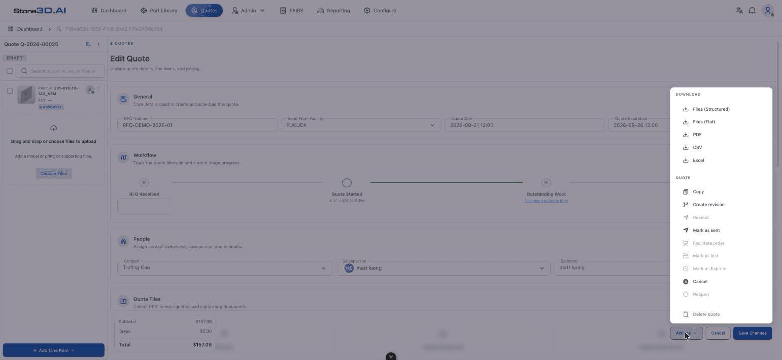The height and width of the screenshot is (360, 782).
Task: Select Mark as sent in the menu
Action: 721,230
